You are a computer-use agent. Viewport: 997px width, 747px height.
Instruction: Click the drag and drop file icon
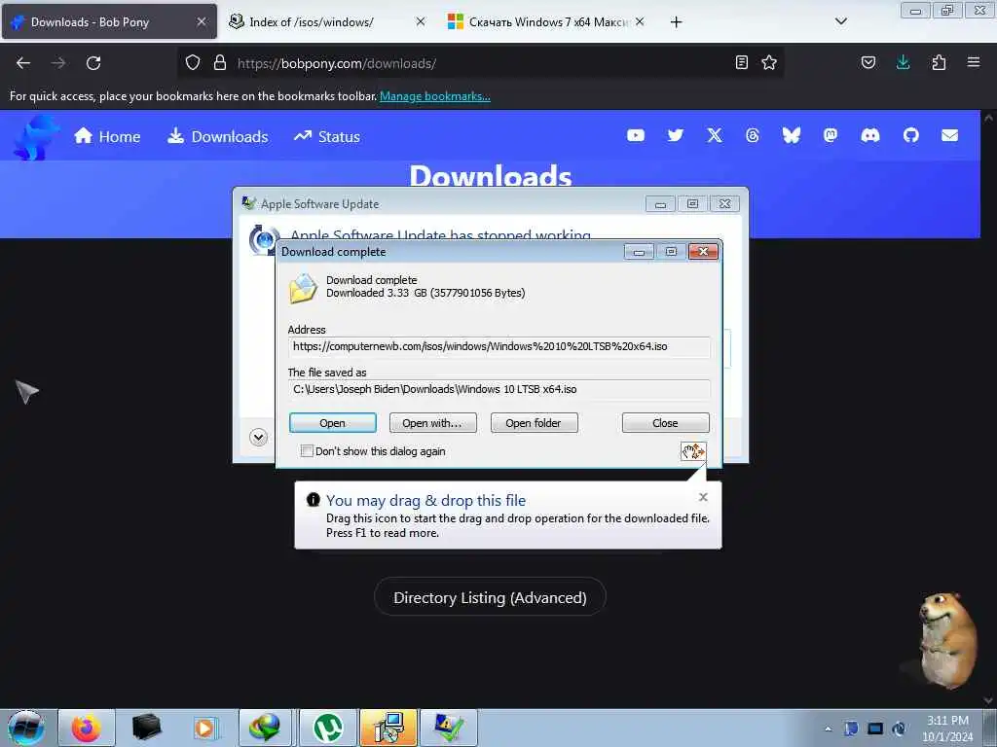693,451
